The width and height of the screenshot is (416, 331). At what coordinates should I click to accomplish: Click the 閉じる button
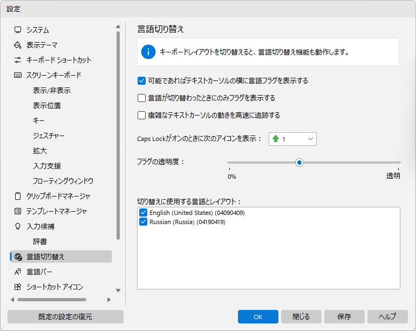pos(301,316)
